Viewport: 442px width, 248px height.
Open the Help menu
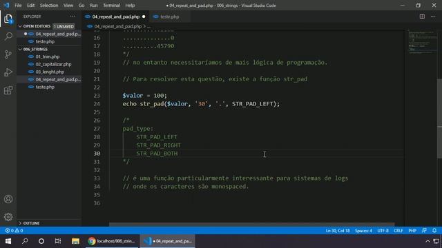click(130, 6)
